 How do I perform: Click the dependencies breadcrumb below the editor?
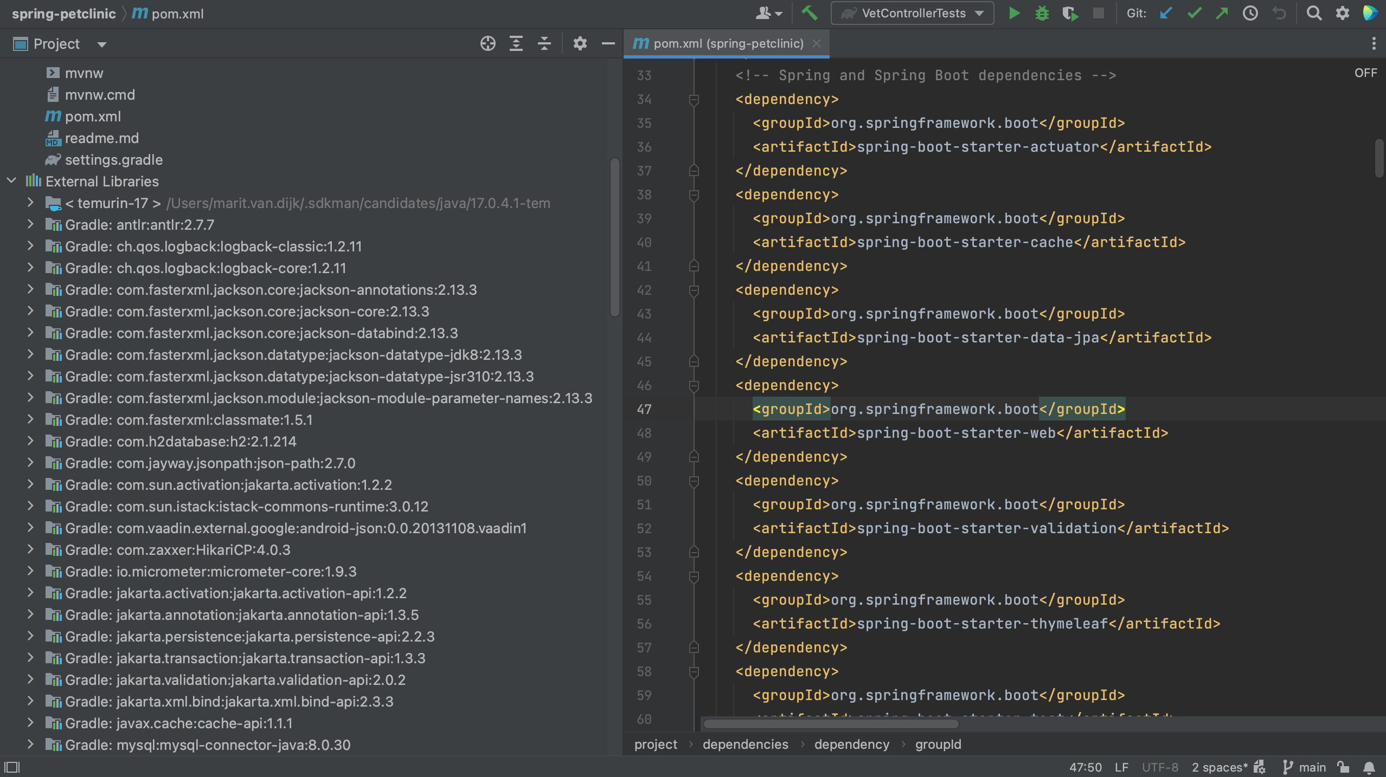pos(745,744)
